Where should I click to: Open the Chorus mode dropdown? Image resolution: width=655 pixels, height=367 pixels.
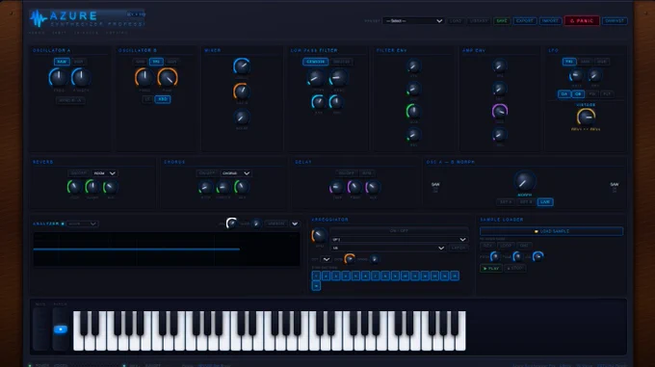[236, 173]
